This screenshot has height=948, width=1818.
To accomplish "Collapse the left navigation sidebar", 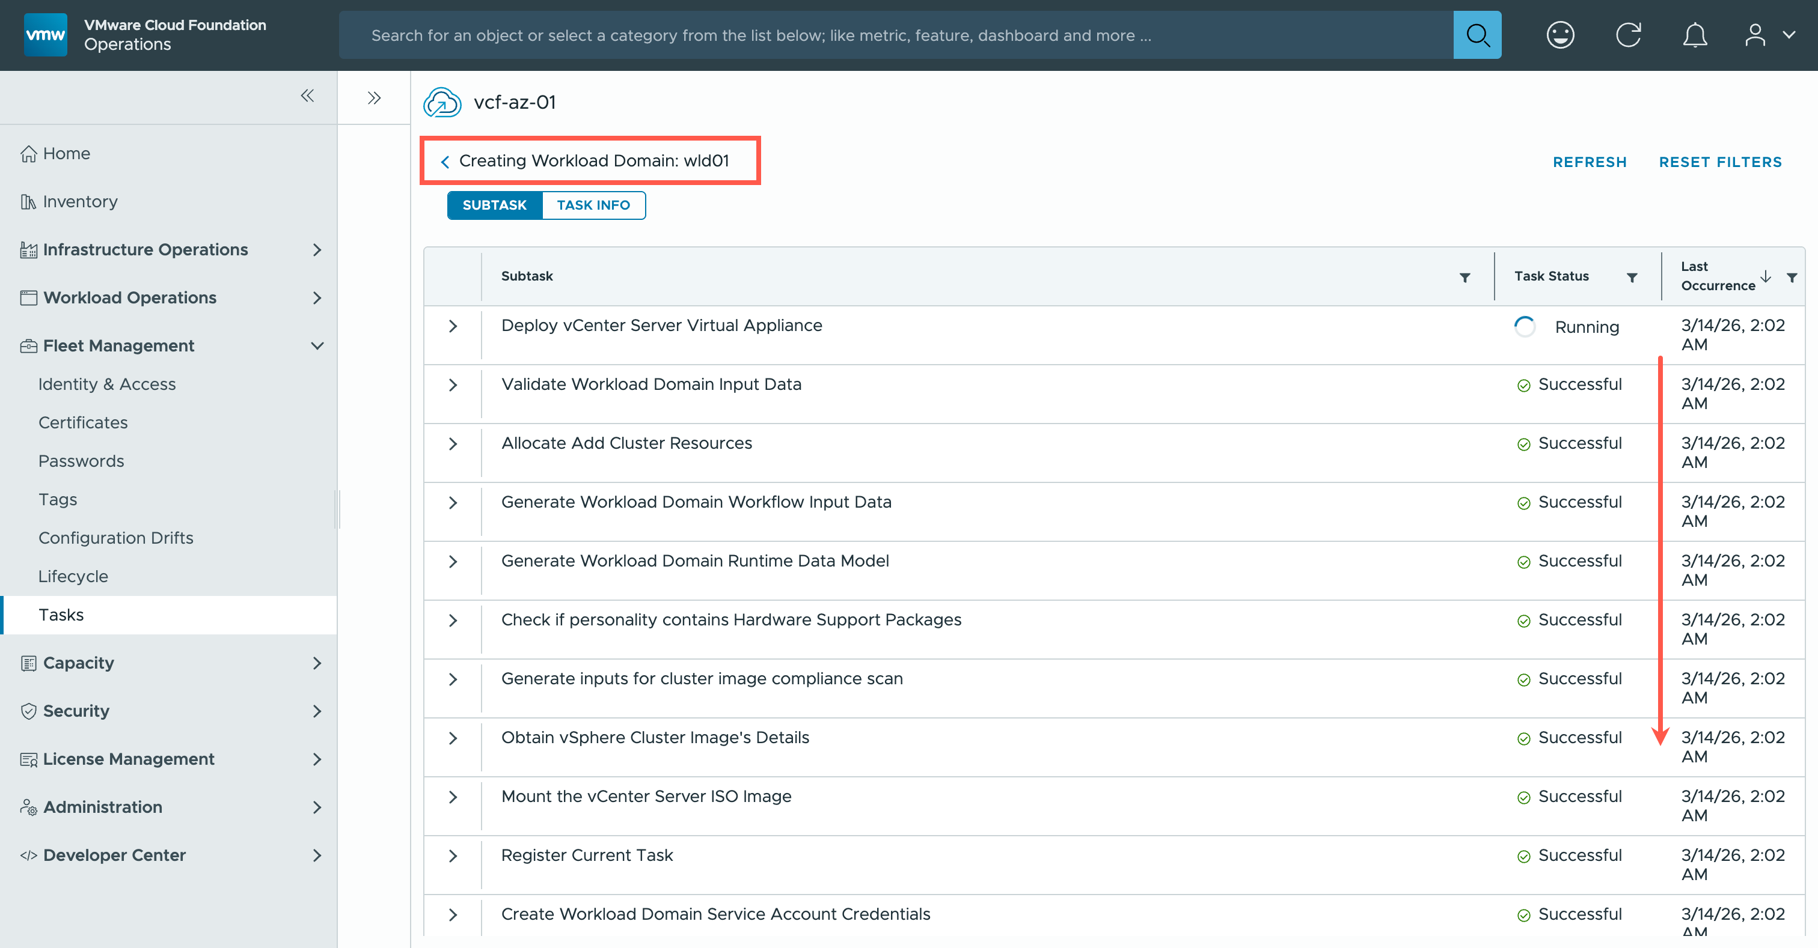I will 307,96.
